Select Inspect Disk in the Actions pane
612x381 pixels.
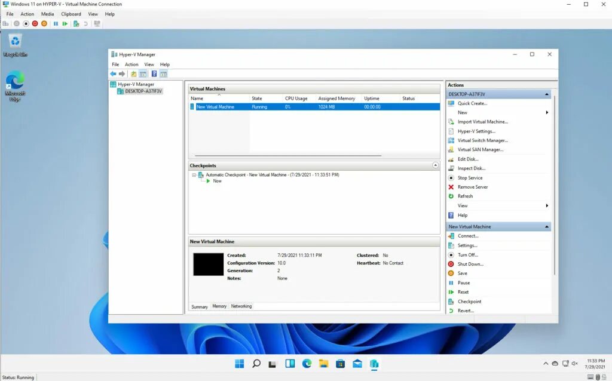click(x=471, y=168)
